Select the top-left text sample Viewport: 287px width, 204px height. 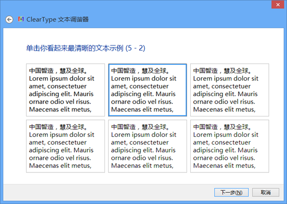click(66, 90)
